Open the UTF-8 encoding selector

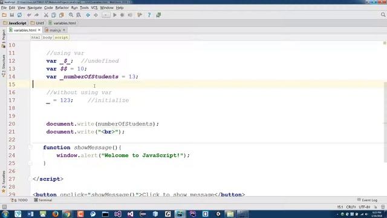coord(365,207)
